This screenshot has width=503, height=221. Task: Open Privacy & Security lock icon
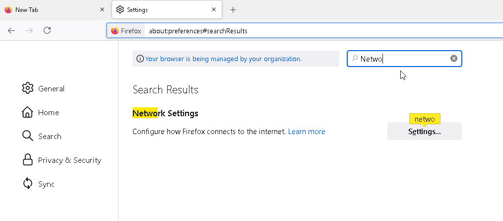point(28,159)
